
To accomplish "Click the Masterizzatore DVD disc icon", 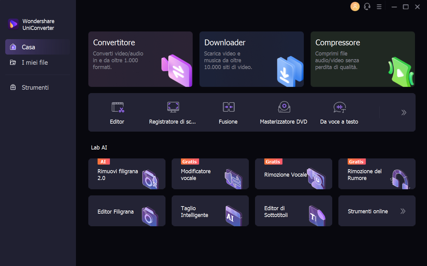I will pyautogui.click(x=284, y=107).
